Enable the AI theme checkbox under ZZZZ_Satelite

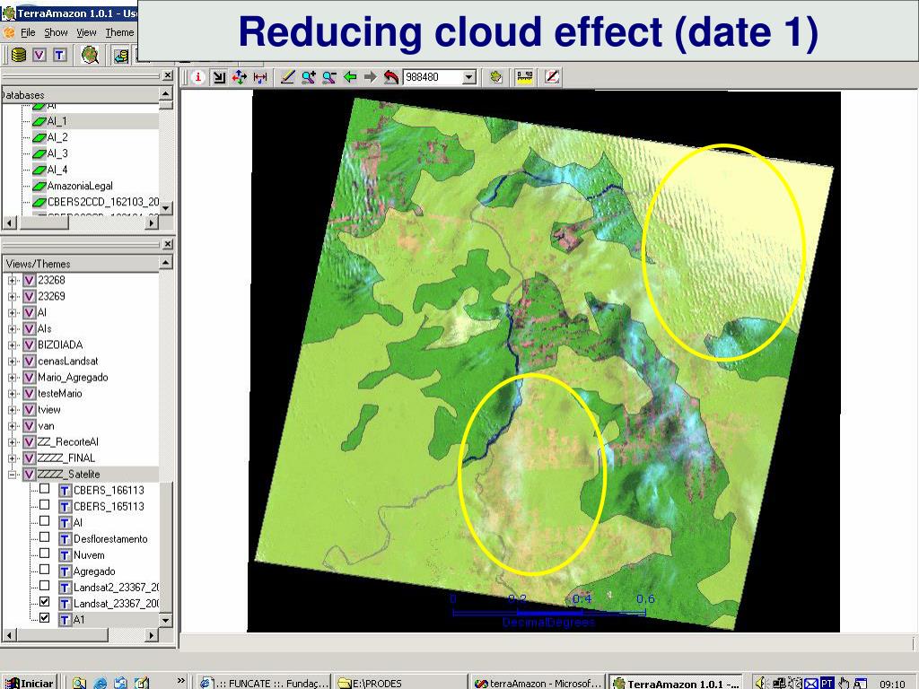pos(45,521)
